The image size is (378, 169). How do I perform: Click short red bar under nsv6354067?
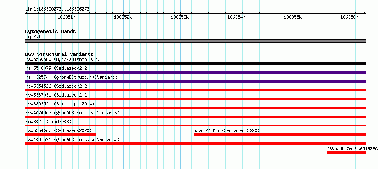[60, 135]
